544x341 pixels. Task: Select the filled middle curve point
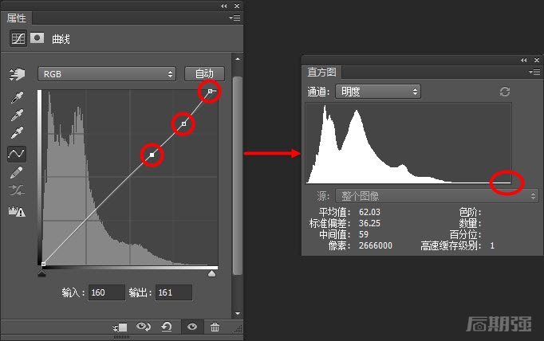pos(152,155)
